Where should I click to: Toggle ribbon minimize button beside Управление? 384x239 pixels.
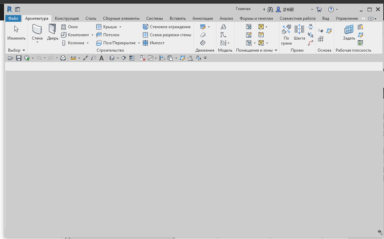[x=371, y=18]
